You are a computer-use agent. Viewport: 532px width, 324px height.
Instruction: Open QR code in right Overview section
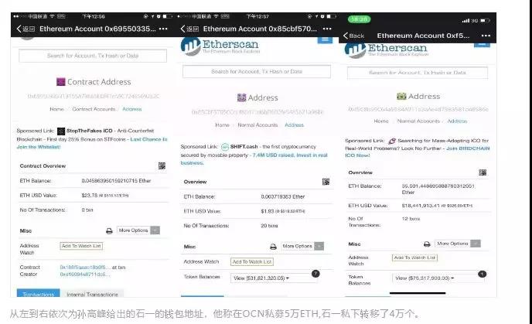483,172
